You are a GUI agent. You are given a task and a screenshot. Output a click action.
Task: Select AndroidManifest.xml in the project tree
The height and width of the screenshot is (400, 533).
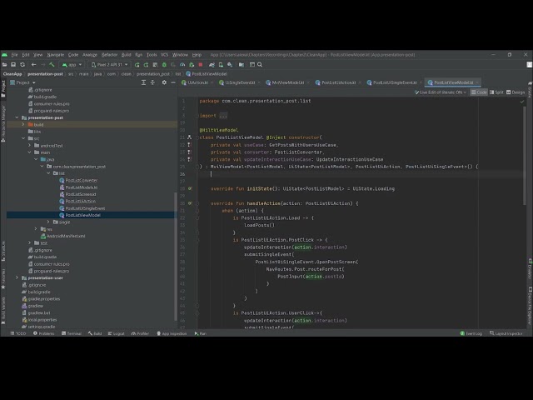click(66, 236)
